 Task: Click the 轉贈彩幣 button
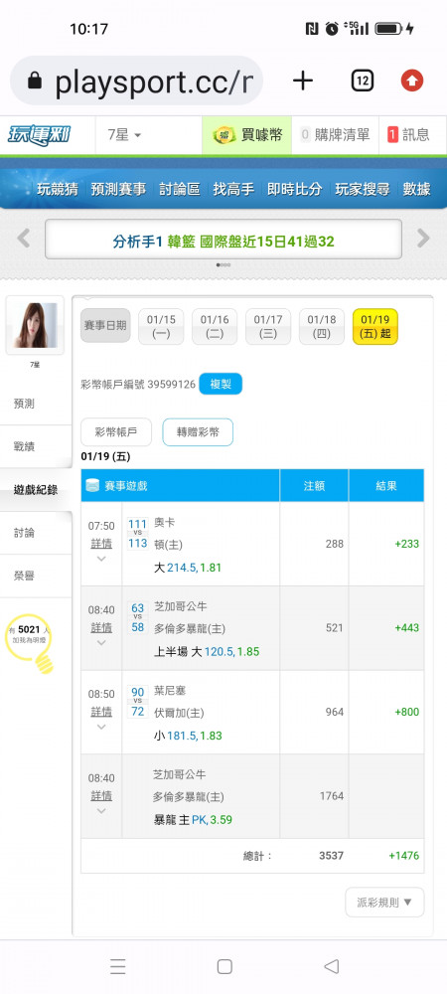click(x=198, y=432)
